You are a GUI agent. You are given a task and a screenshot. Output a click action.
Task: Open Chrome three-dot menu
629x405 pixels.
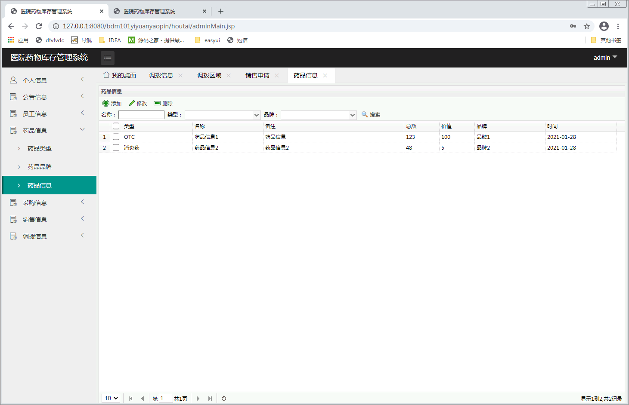tap(618, 26)
